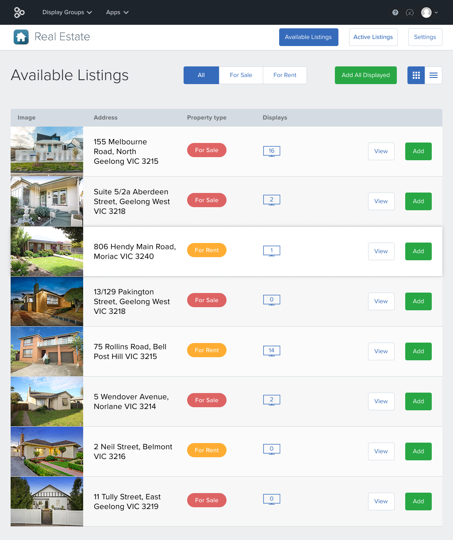Image resolution: width=453 pixels, height=540 pixels.
Task: Click the dashboard gauge icon in top bar
Action: click(410, 12)
